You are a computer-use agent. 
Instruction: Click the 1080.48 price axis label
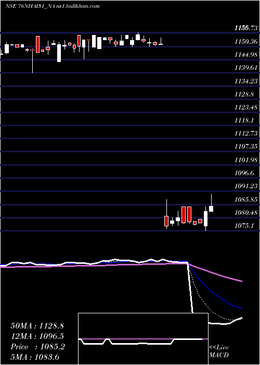pos(246,213)
